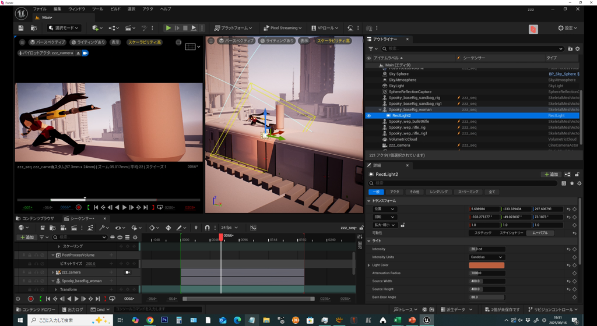The image size is (597, 326).
Task: Click the orange Light Color swatch
Action: tap(486, 265)
